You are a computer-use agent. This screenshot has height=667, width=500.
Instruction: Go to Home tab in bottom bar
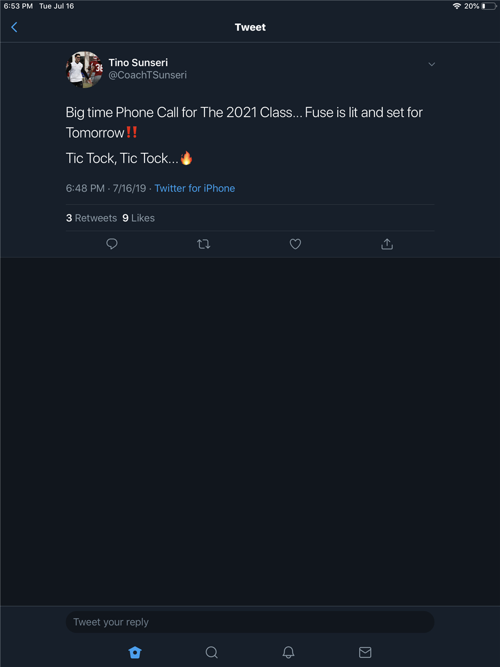click(135, 653)
